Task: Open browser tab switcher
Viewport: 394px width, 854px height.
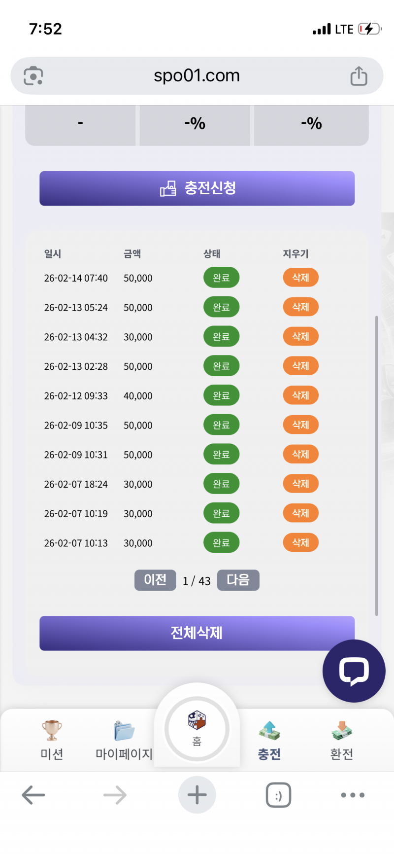Action: [x=278, y=795]
